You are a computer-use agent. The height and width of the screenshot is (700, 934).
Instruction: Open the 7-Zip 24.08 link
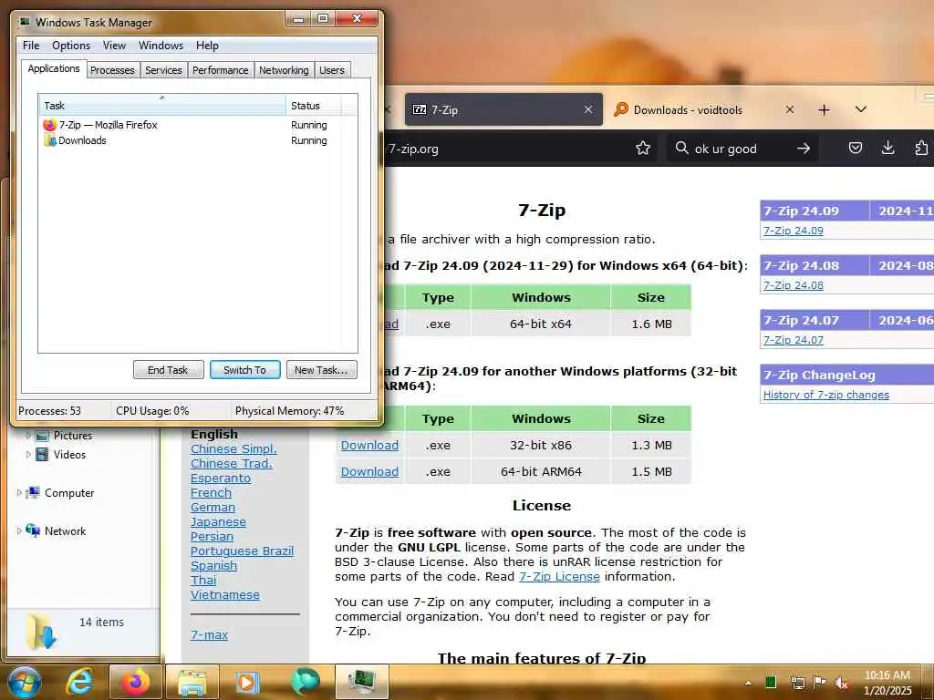[x=794, y=285]
